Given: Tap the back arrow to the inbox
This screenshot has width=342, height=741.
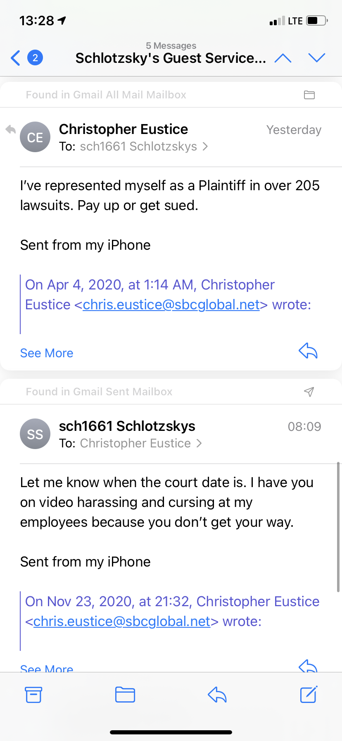Looking at the screenshot, I should click(x=16, y=58).
